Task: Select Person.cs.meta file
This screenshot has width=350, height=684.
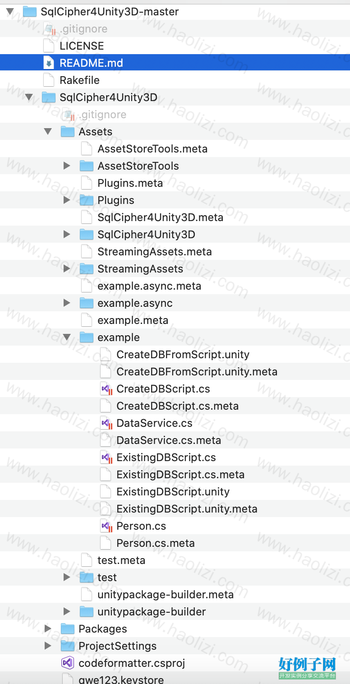Action: (x=156, y=543)
